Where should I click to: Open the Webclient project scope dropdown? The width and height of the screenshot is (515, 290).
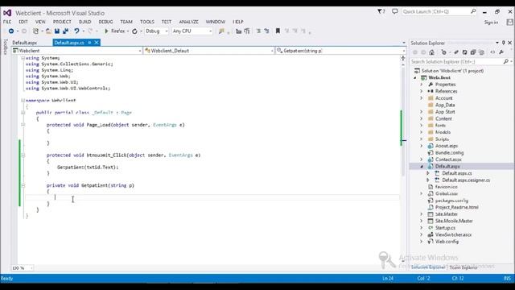77,51
